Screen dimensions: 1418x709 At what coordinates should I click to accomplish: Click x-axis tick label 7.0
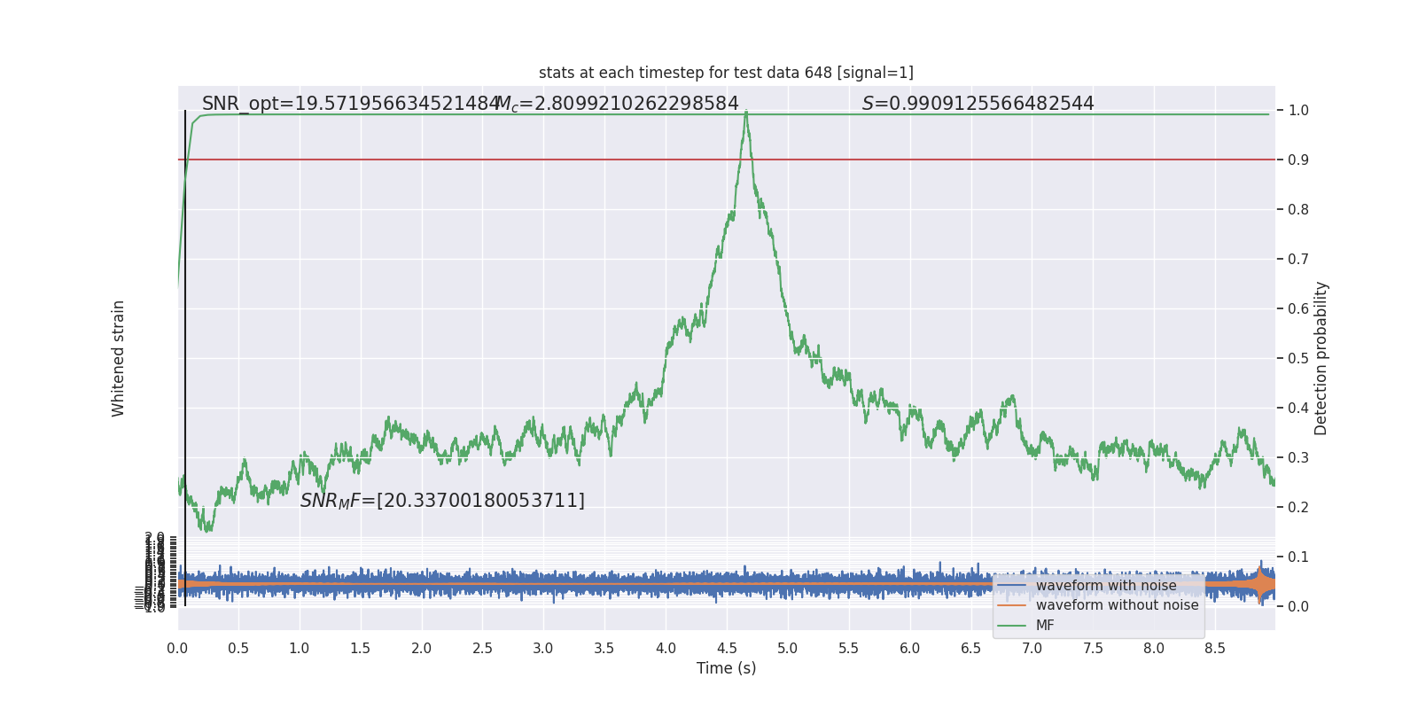(x=1032, y=648)
